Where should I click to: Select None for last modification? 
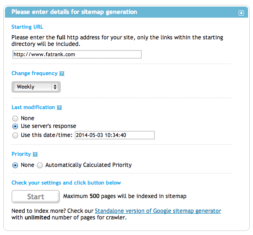pyautogui.click(x=15, y=119)
